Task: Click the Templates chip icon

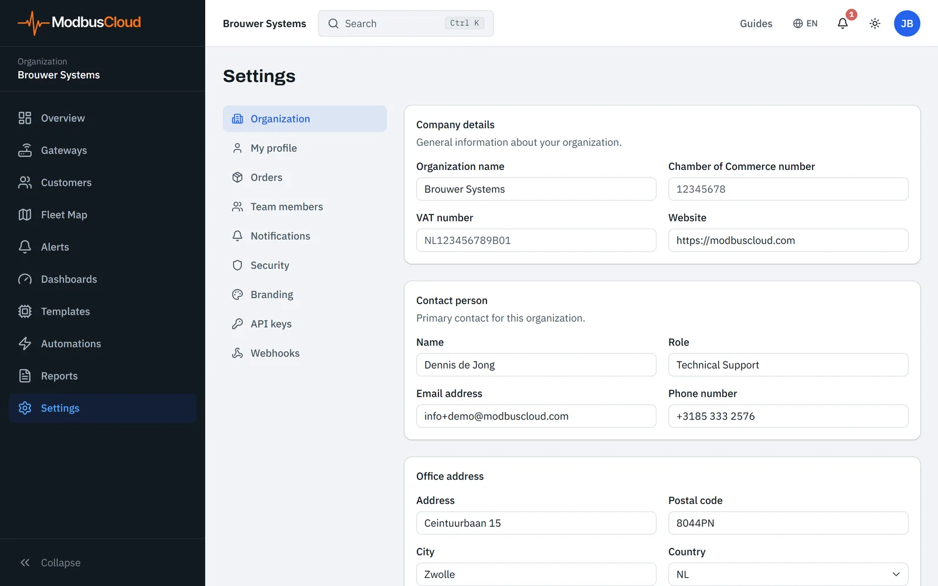Action: (25, 311)
